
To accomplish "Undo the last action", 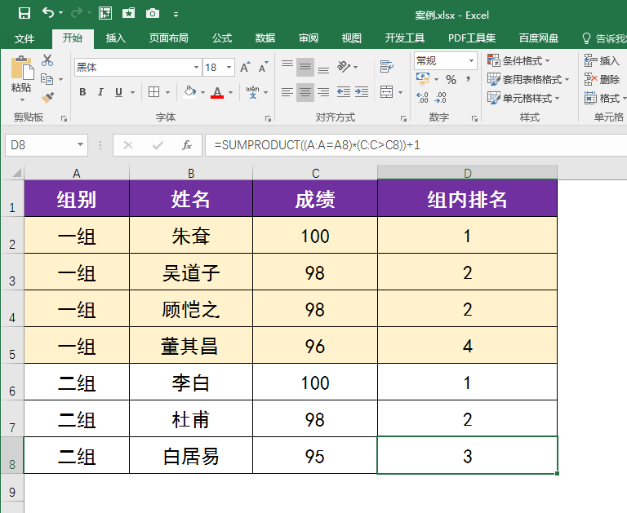I will pos(48,13).
